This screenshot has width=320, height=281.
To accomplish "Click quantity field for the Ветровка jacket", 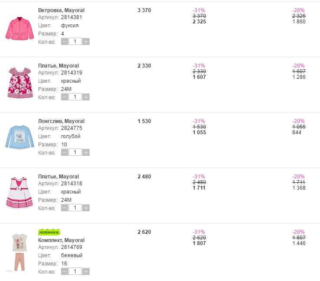I will [x=75, y=42].
